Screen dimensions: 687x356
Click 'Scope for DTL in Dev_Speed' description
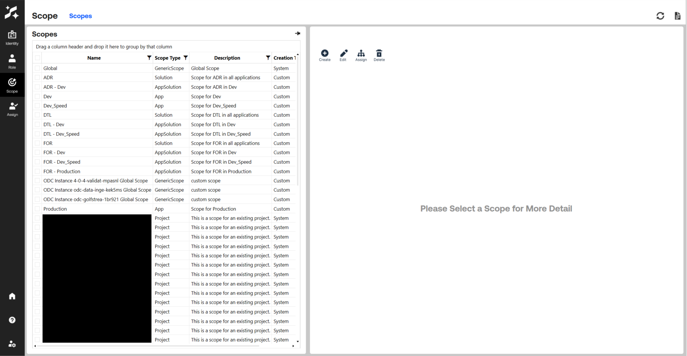pyautogui.click(x=221, y=134)
